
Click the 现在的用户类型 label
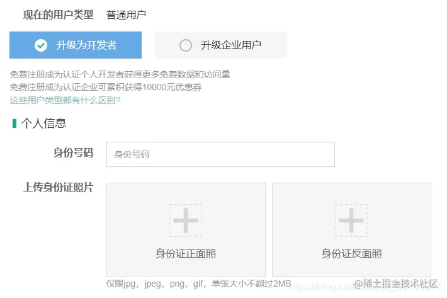(x=58, y=15)
